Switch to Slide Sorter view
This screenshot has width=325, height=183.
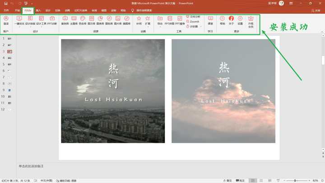click(261, 180)
